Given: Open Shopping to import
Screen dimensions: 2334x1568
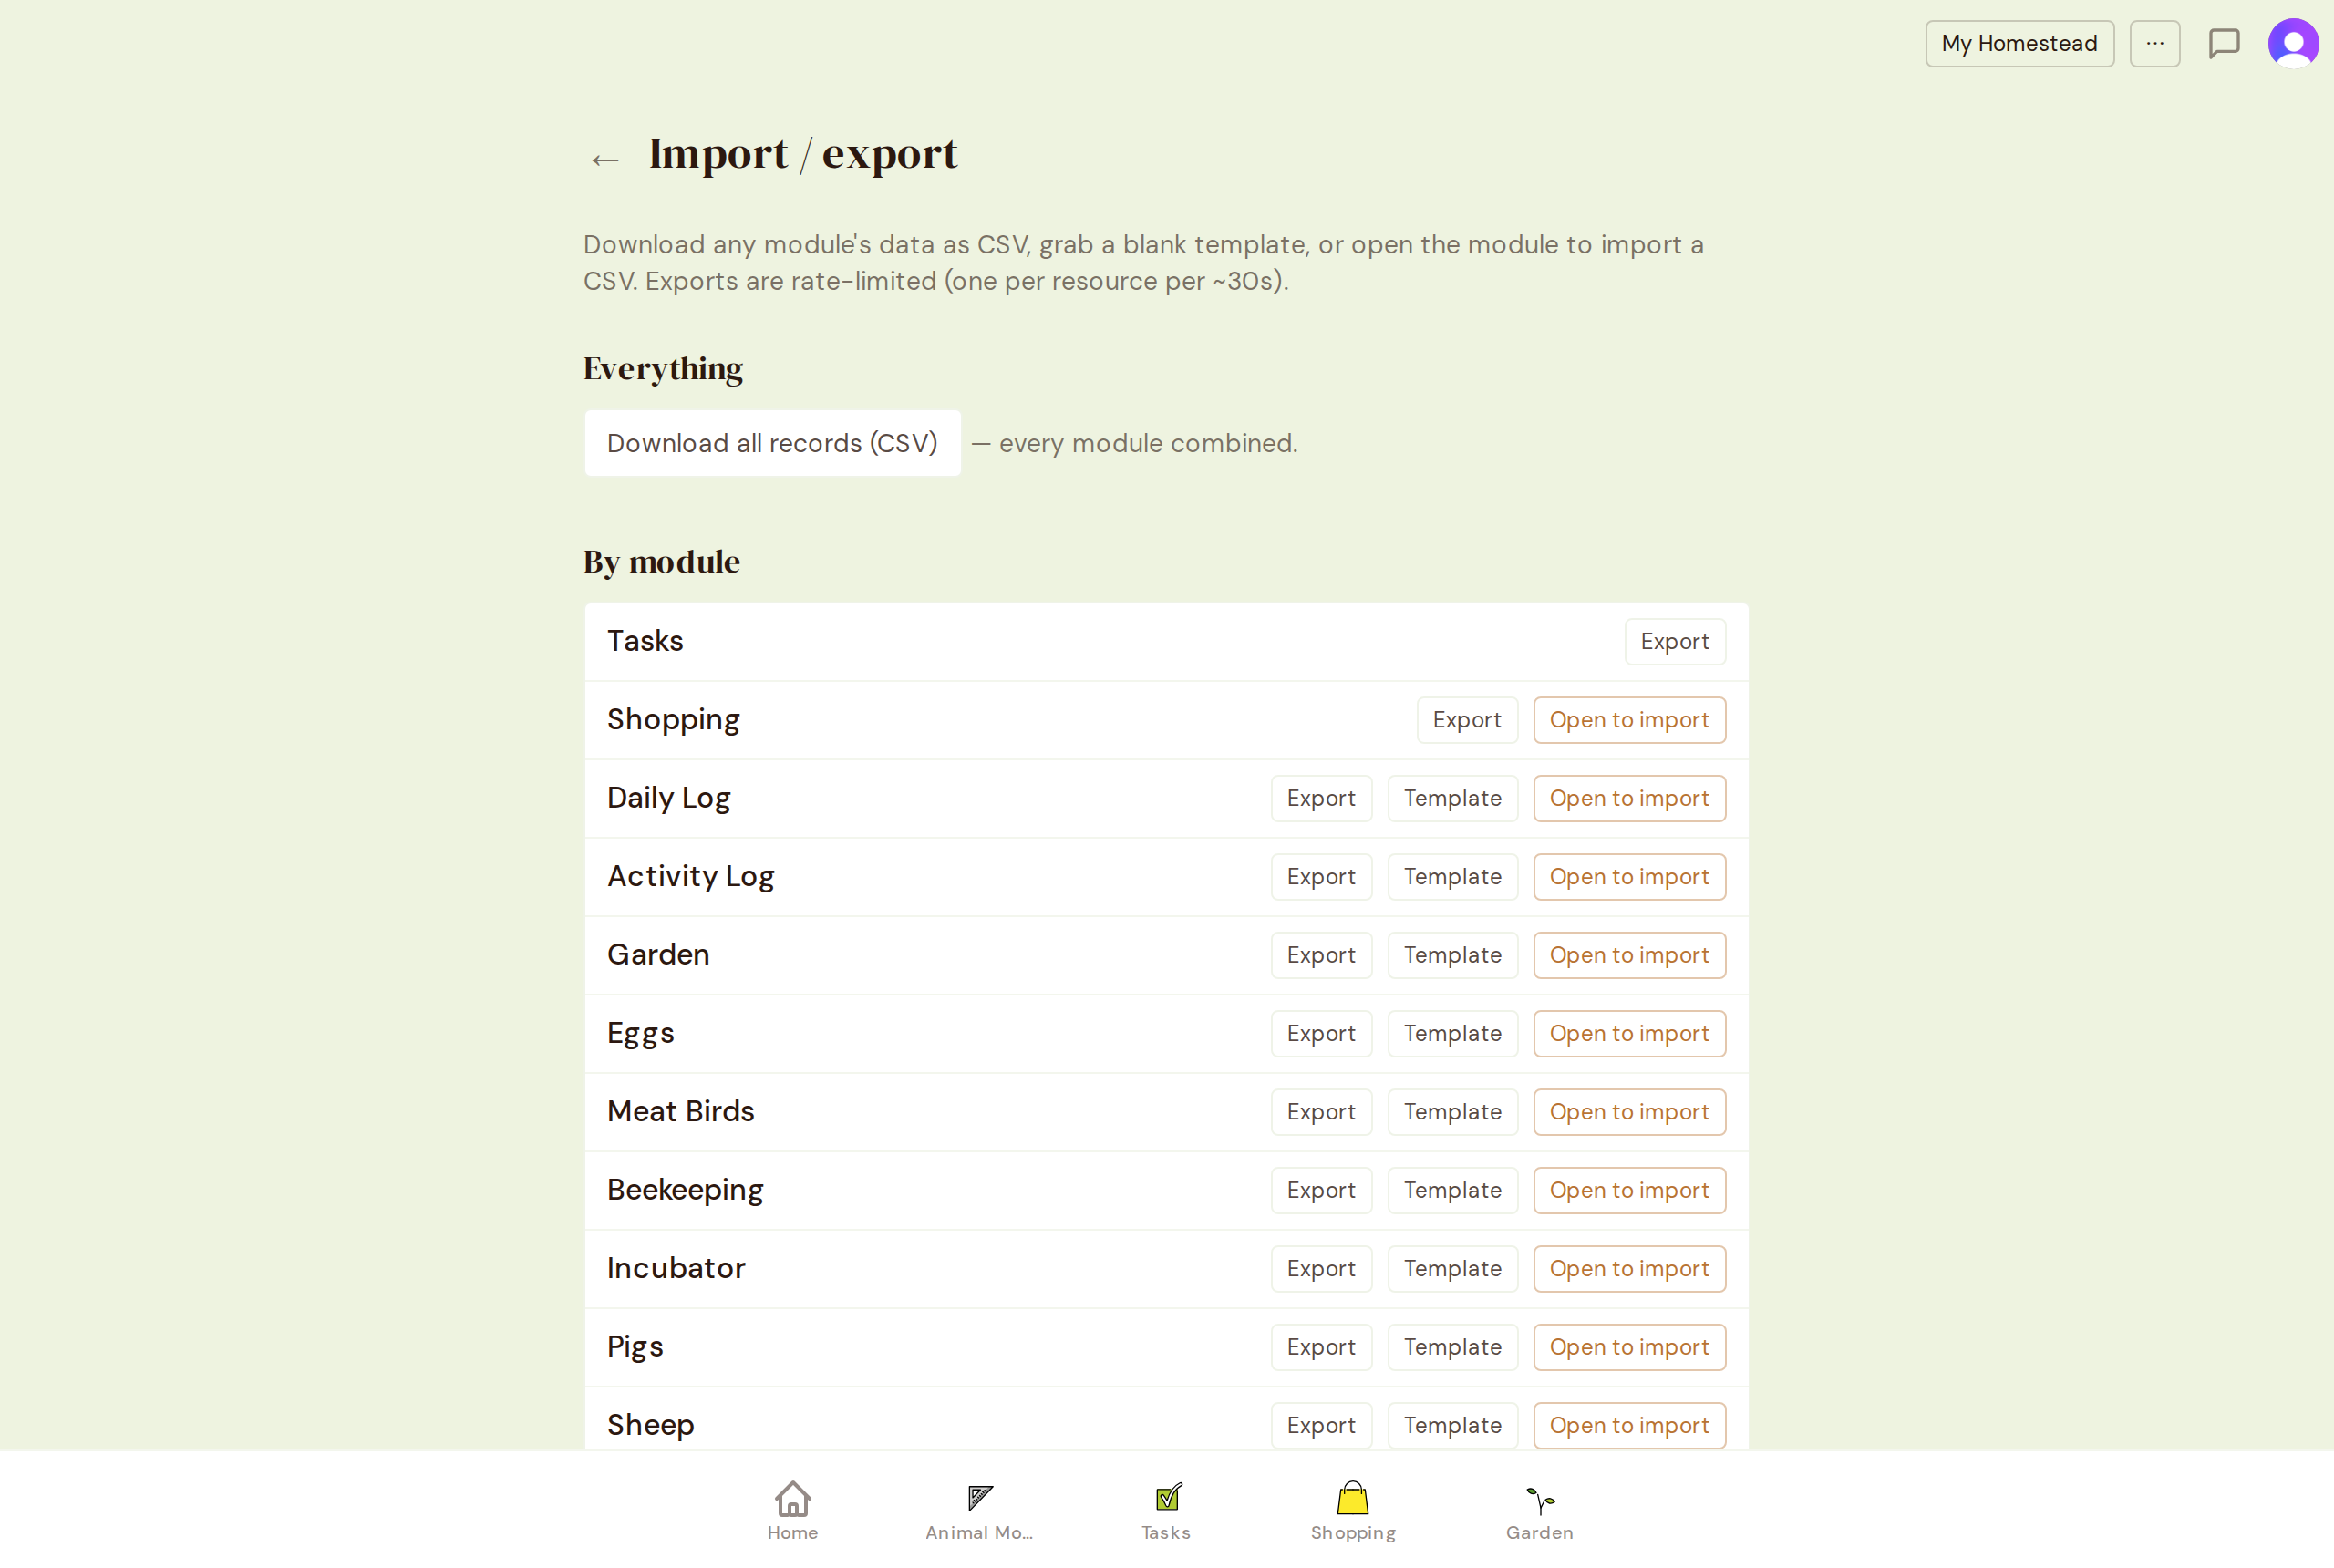Looking at the screenshot, I should tap(1629, 720).
